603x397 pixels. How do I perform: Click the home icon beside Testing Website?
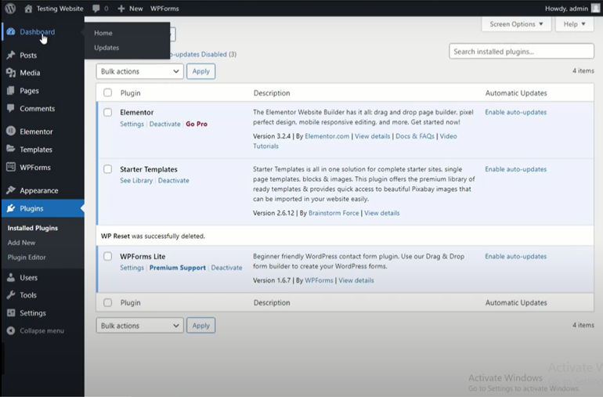[28, 9]
